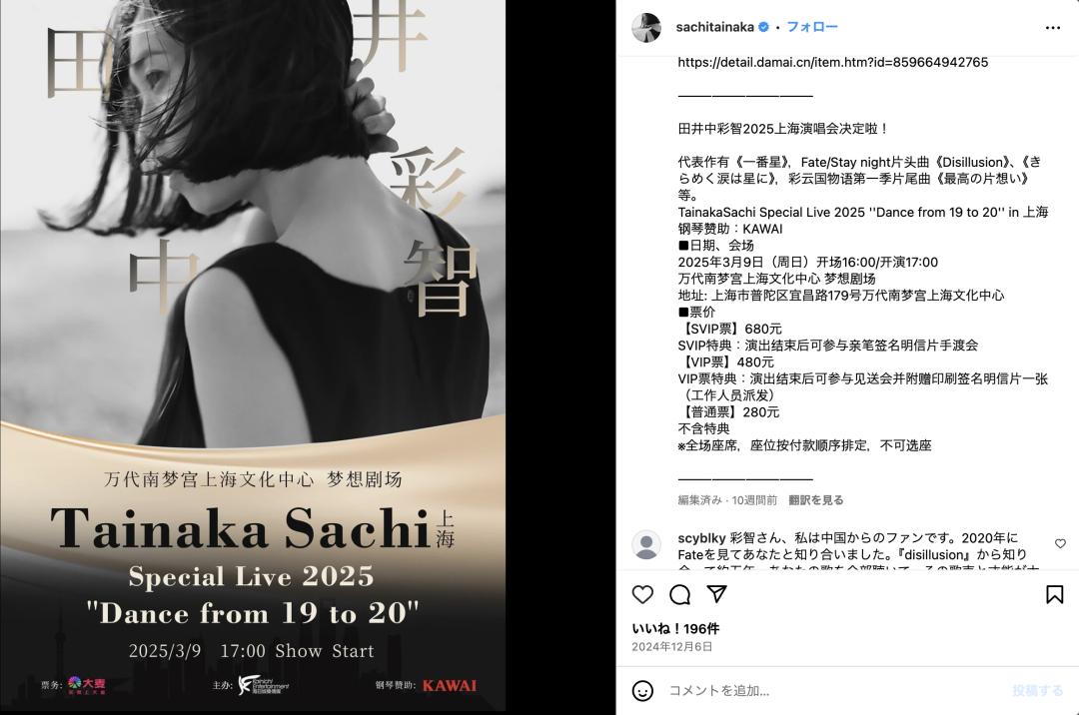The width and height of the screenshot is (1079, 715).
Task: Click the Tainaka Sachi concert poster image
Action: [x=253, y=356]
